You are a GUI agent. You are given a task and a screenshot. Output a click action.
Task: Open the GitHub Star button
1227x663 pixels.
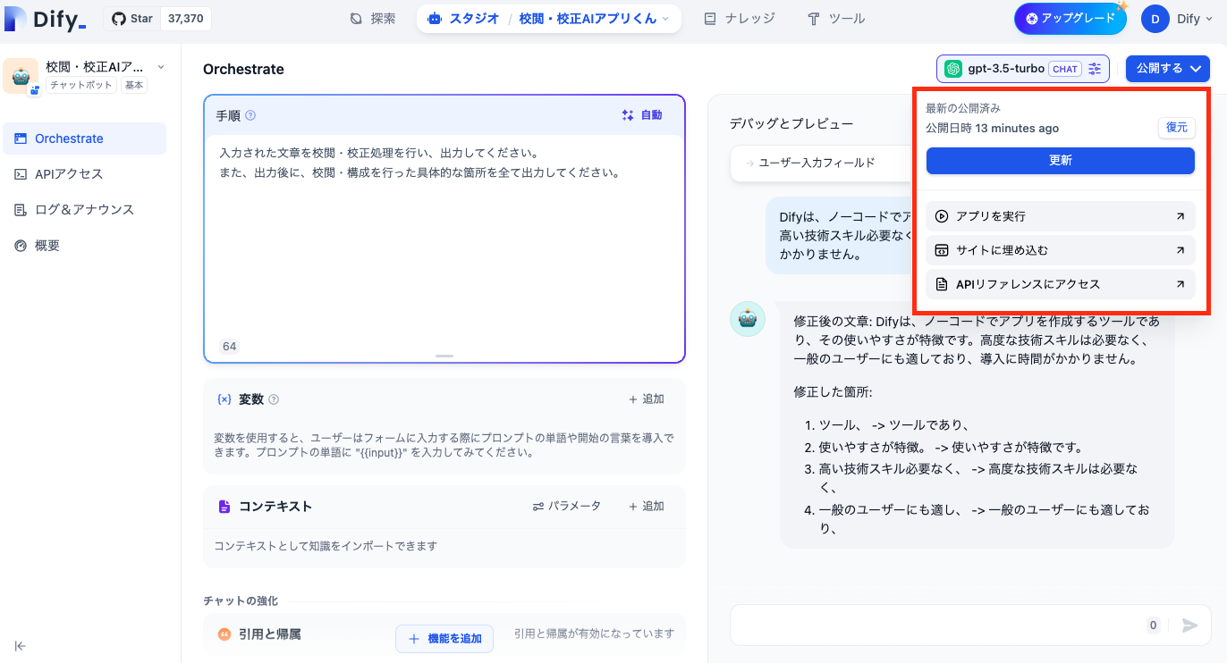(x=131, y=18)
